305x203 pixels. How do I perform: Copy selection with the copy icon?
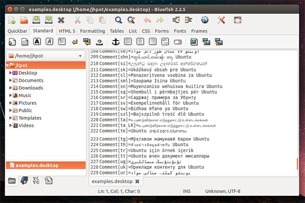[x=90, y=20]
